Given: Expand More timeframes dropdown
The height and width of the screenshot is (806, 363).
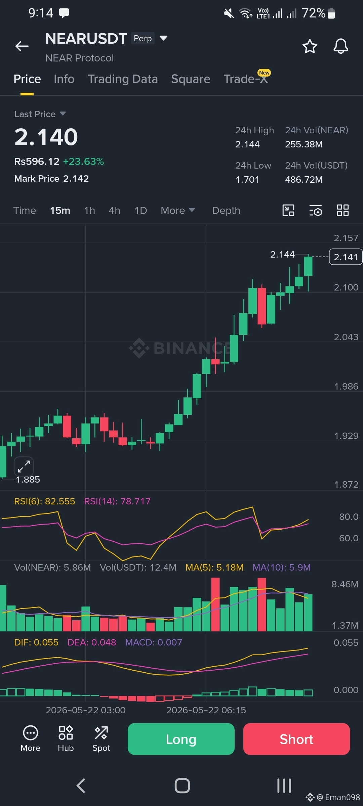Looking at the screenshot, I should click(x=178, y=210).
